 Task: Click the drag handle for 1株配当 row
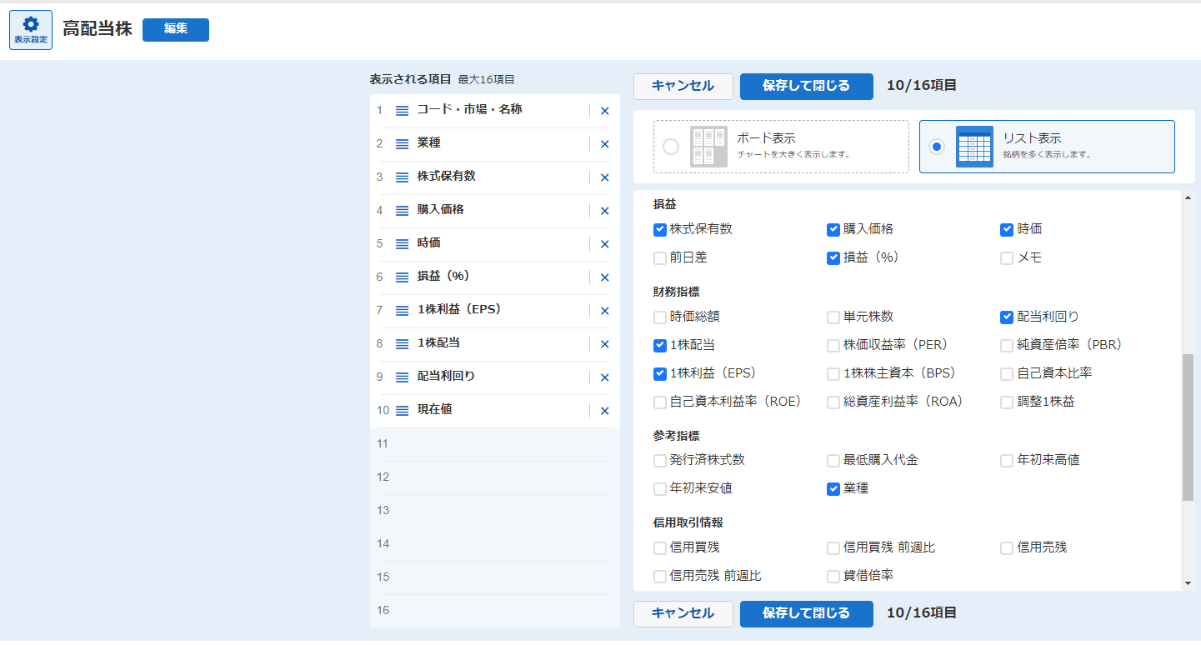pos(402,343)
